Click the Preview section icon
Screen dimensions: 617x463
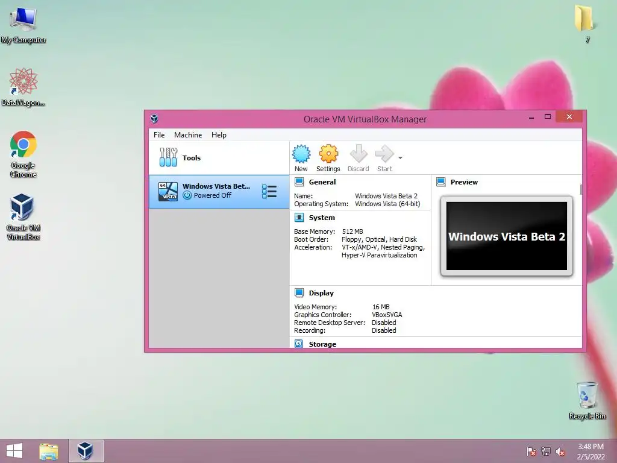(x=441, y=182)
